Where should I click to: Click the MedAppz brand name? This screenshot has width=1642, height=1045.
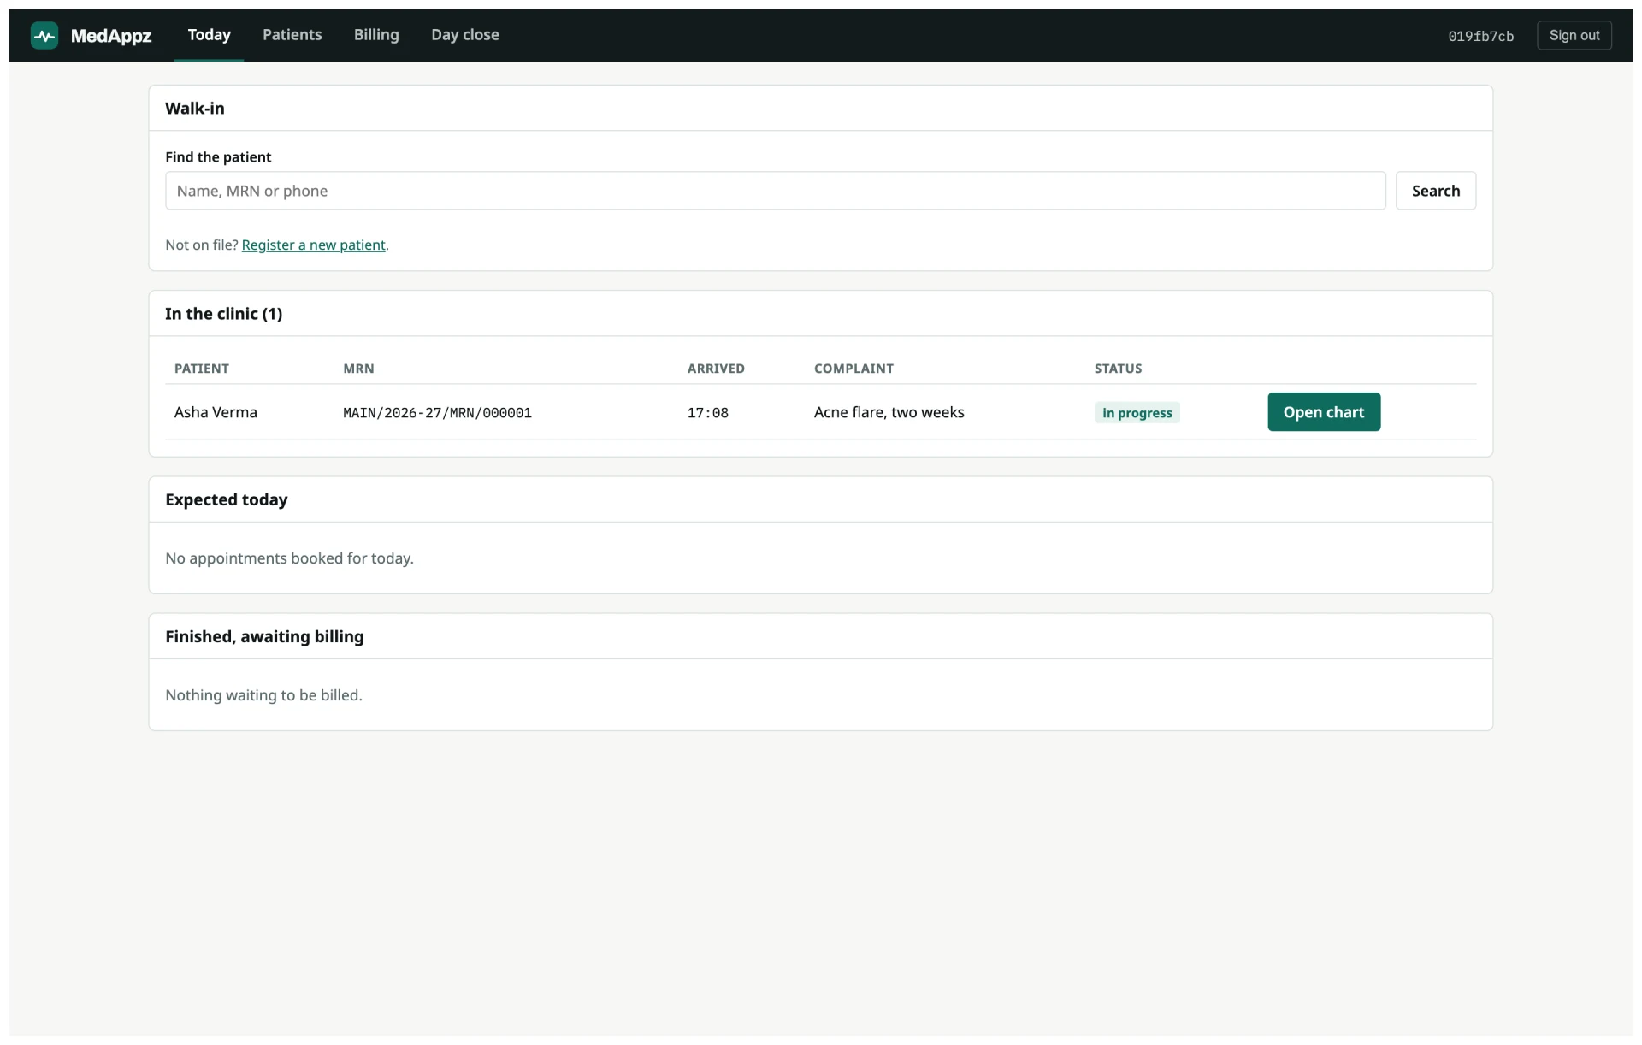point(111,36)
